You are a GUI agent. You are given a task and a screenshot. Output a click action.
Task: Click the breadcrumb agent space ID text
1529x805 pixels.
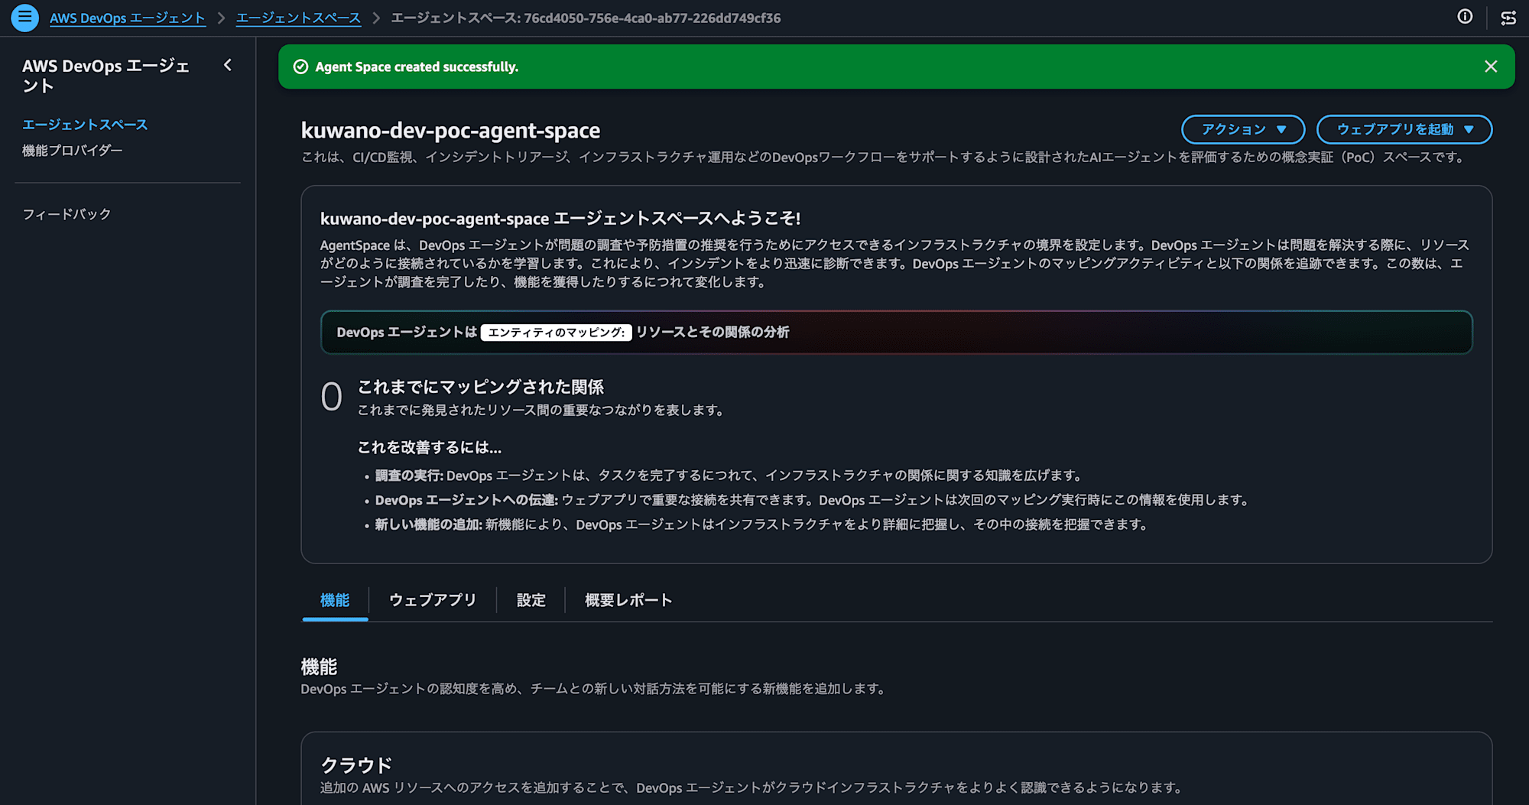(x=586, y=18)
